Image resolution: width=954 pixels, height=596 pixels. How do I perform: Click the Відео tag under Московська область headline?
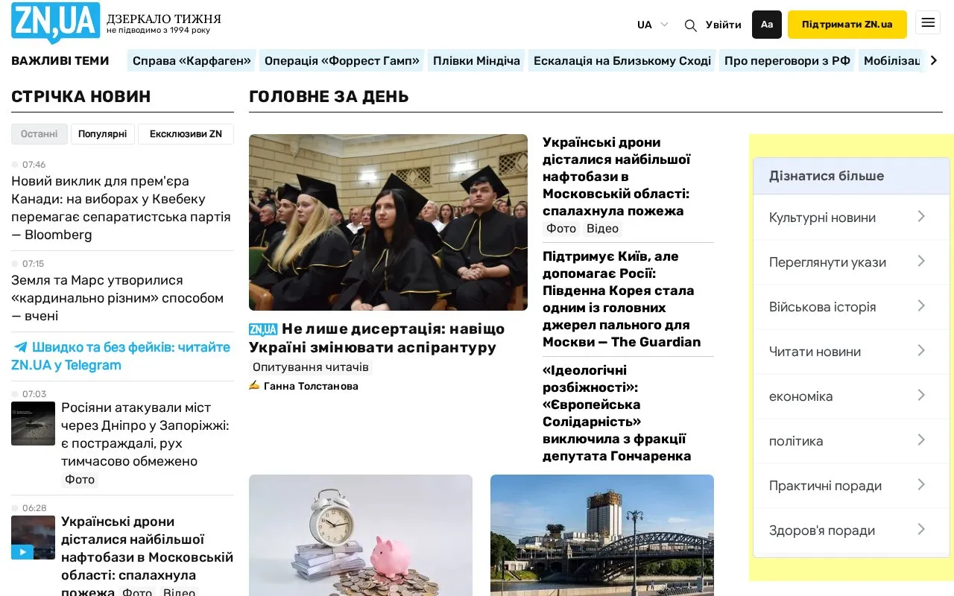click(x=602, y=229)
